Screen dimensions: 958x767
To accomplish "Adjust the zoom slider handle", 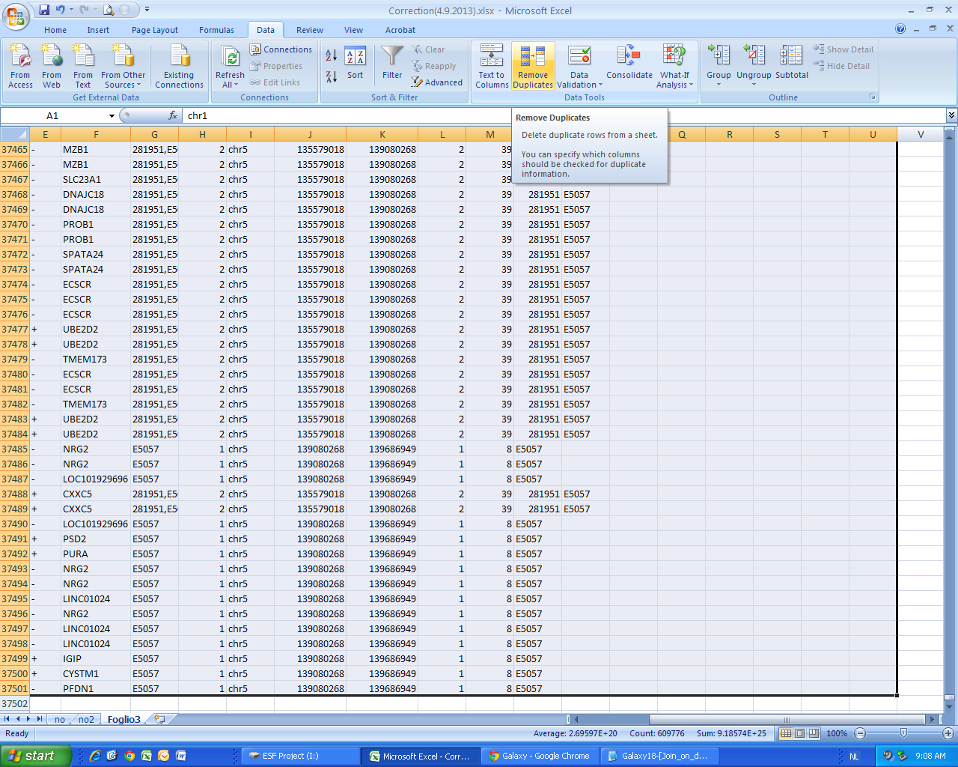I will (x=903, y=733).
